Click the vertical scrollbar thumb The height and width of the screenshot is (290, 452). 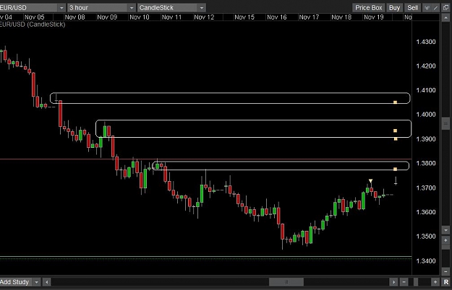click(445, 123)
